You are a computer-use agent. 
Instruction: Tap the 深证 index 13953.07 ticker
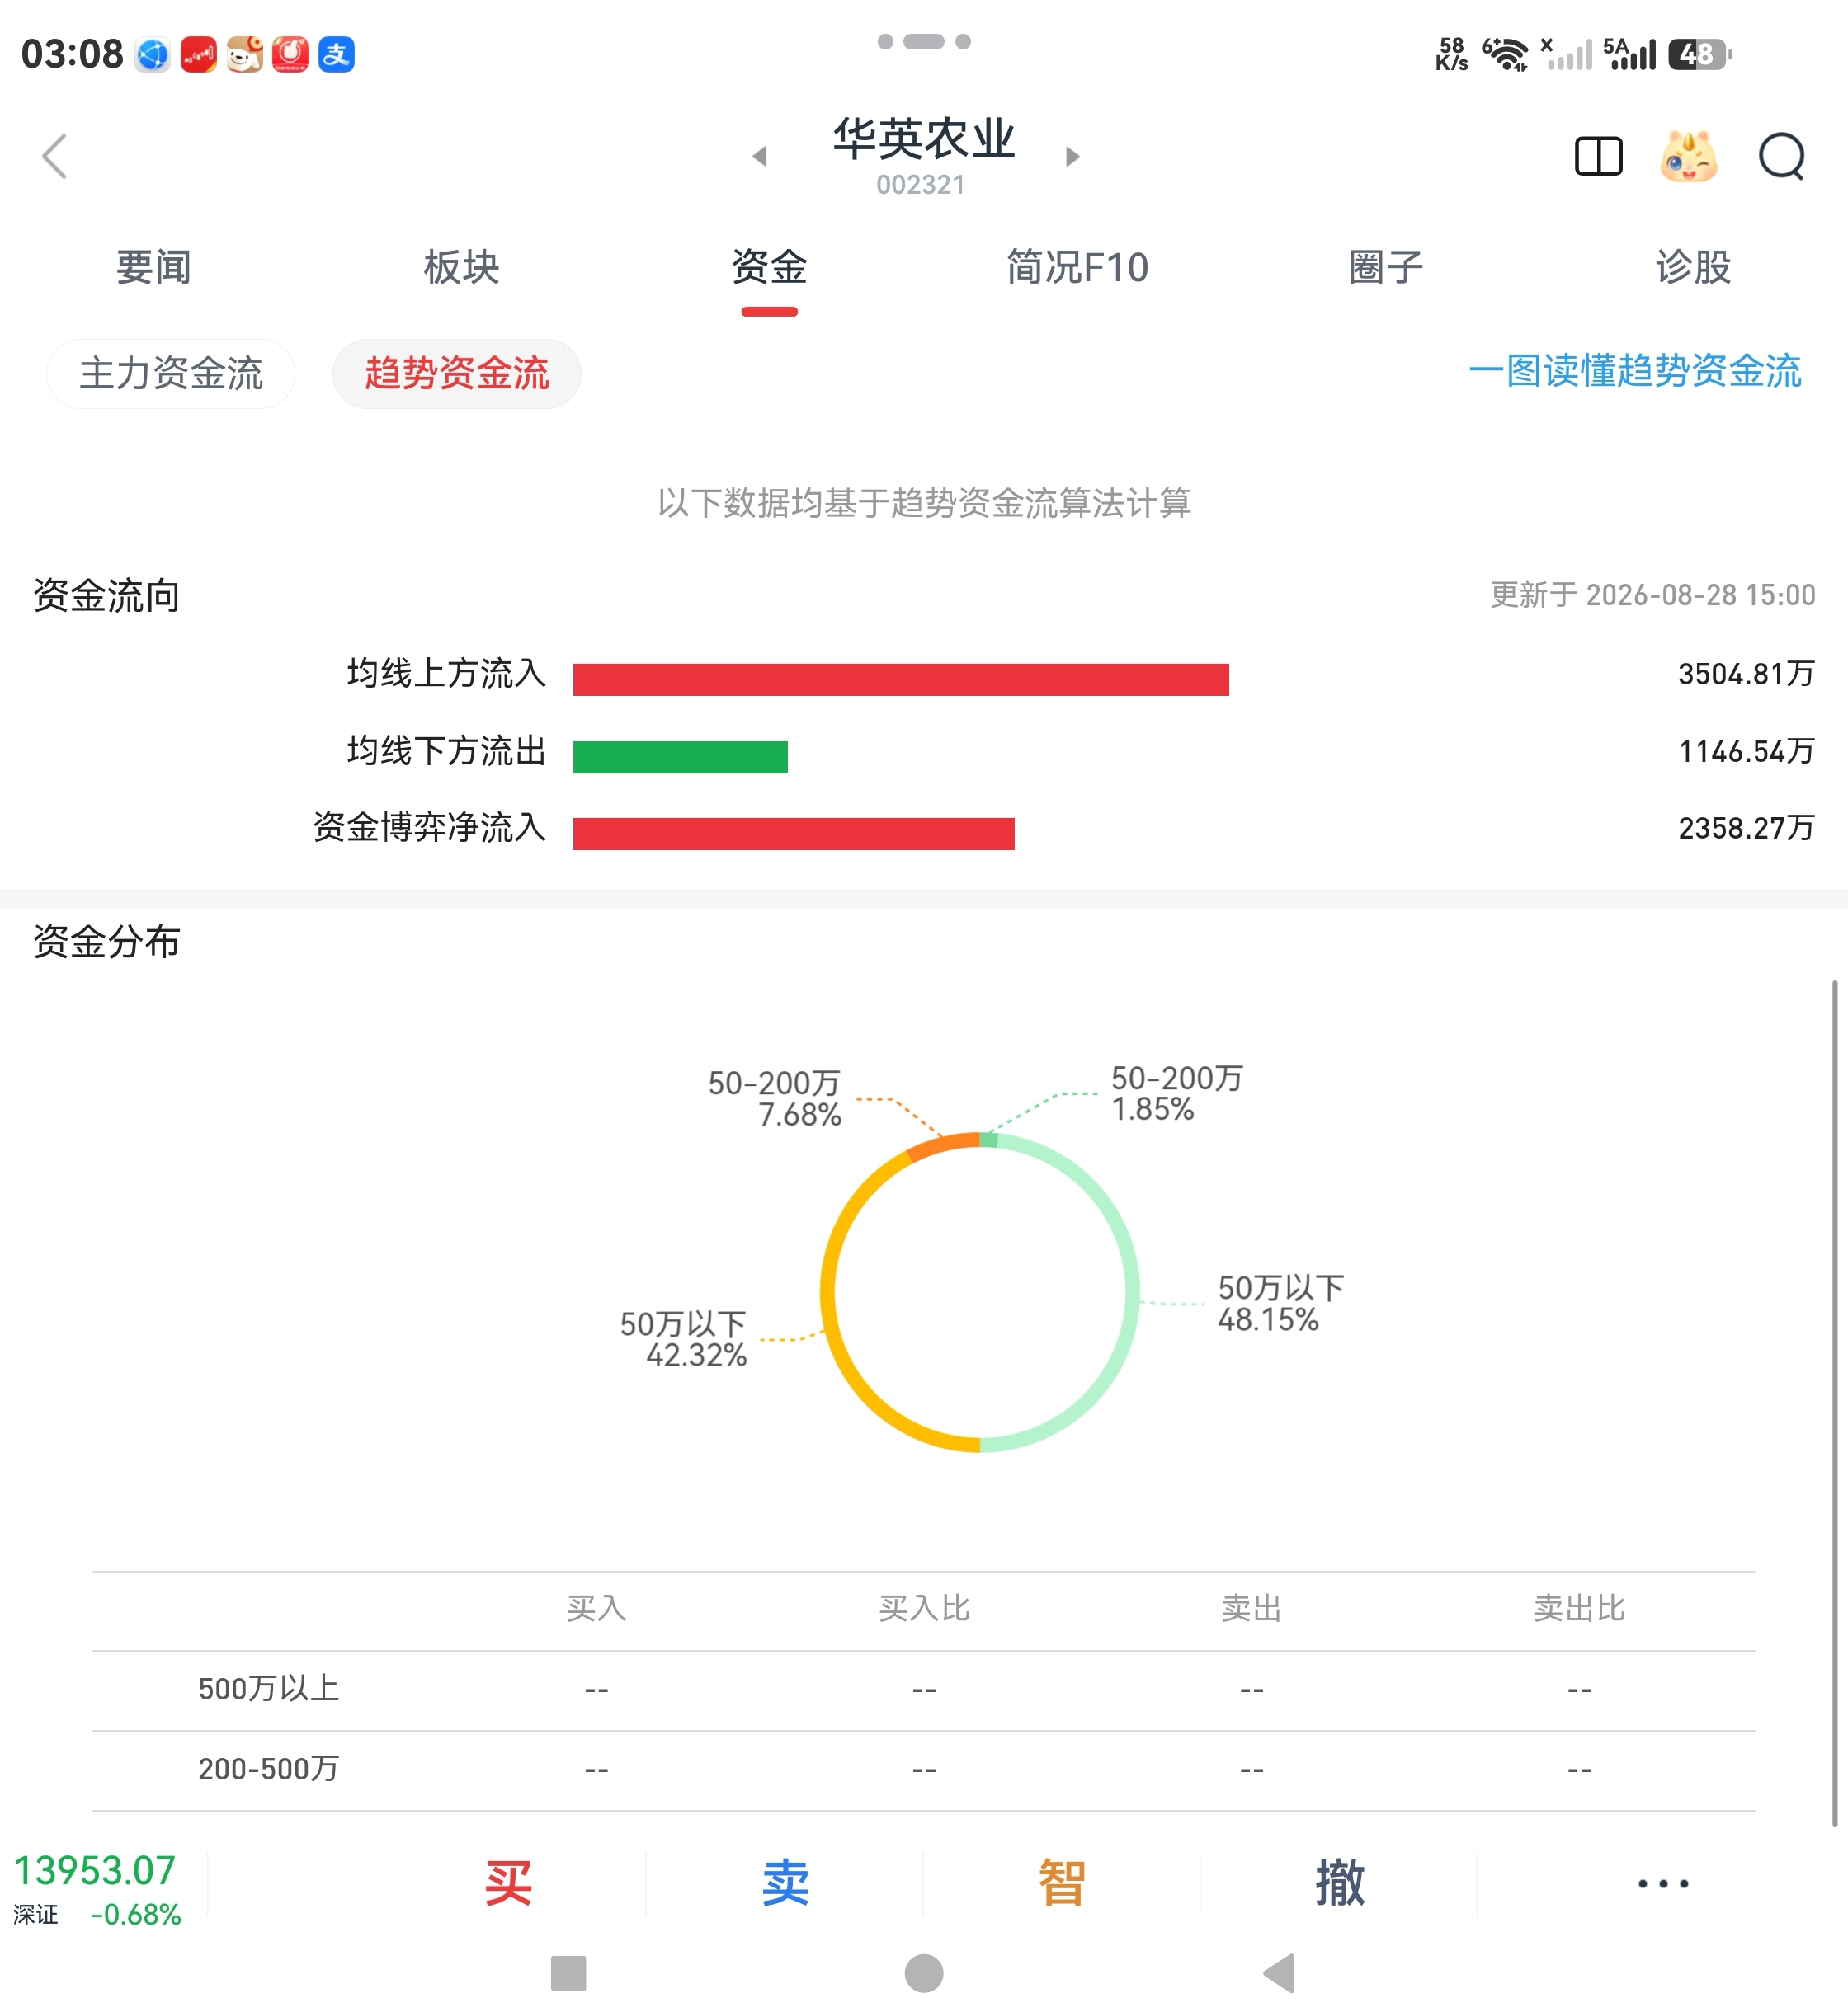(97, 1889)
